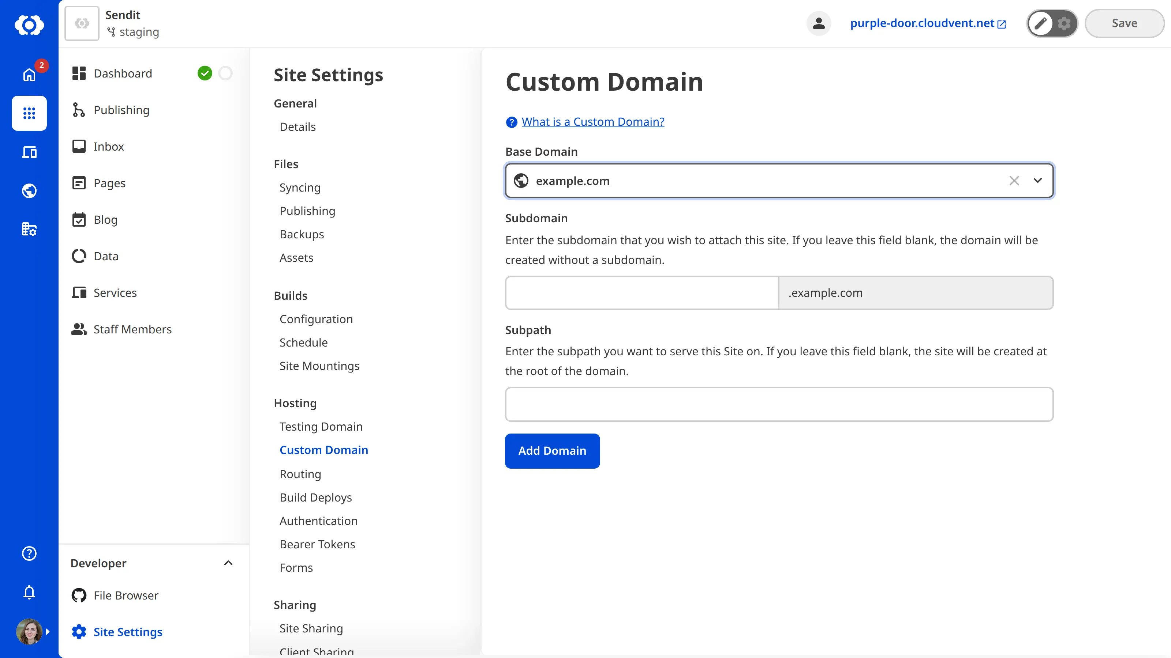Screen dimensions: 1171x658
Task: Open the Inbox nav item
Action: tap(109, 147)
